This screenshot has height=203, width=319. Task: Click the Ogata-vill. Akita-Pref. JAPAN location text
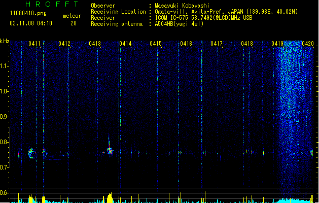click(226, 12)
